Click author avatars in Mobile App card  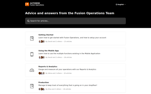(x=42, y=57)
